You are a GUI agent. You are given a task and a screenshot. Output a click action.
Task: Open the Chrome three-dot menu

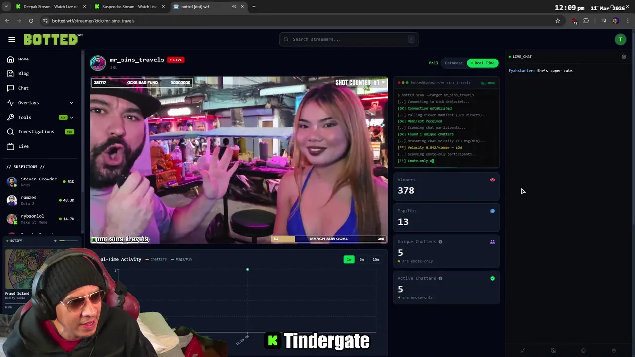click(x=628, y=21)
